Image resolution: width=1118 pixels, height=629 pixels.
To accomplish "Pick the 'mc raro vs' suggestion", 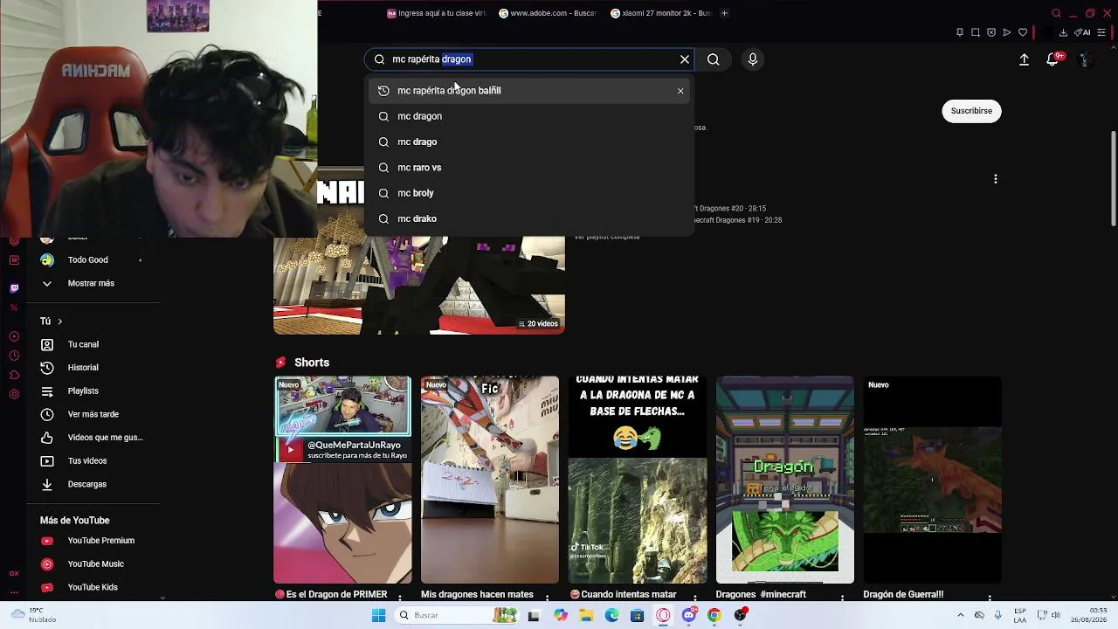I will 529,168.
